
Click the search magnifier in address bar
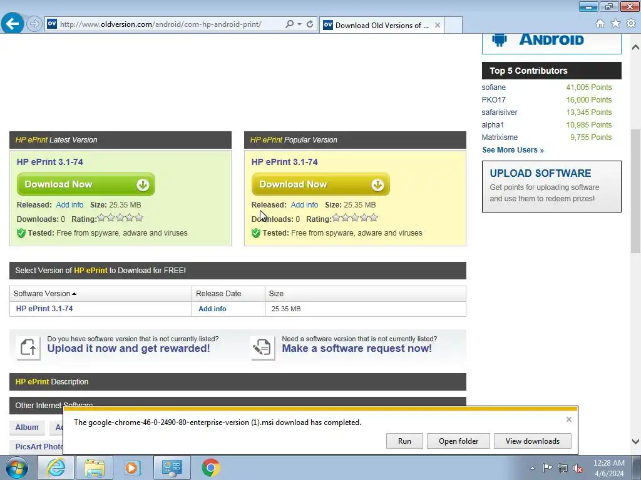[x=289, y=24]
